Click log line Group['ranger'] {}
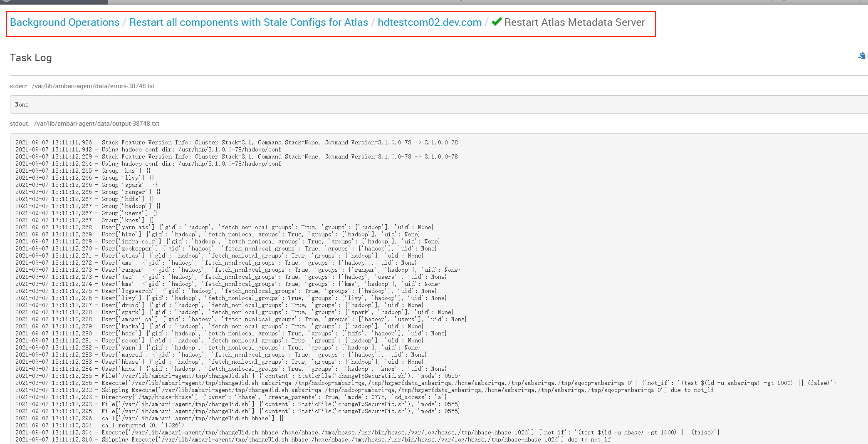The width and height of the screenshot is (868, 444). [88, 192]
